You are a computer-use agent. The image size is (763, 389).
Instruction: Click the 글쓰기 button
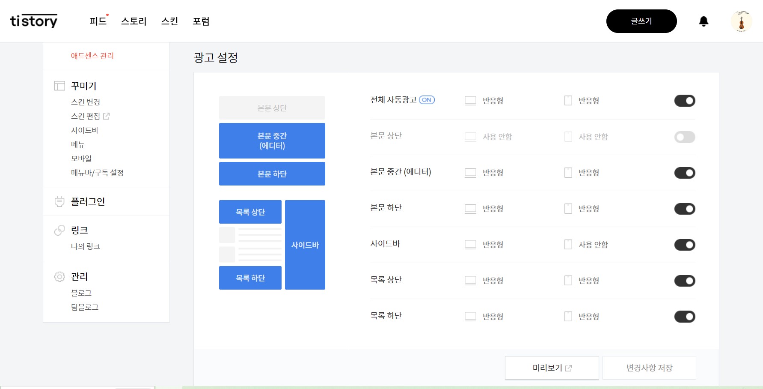[641, 21]
